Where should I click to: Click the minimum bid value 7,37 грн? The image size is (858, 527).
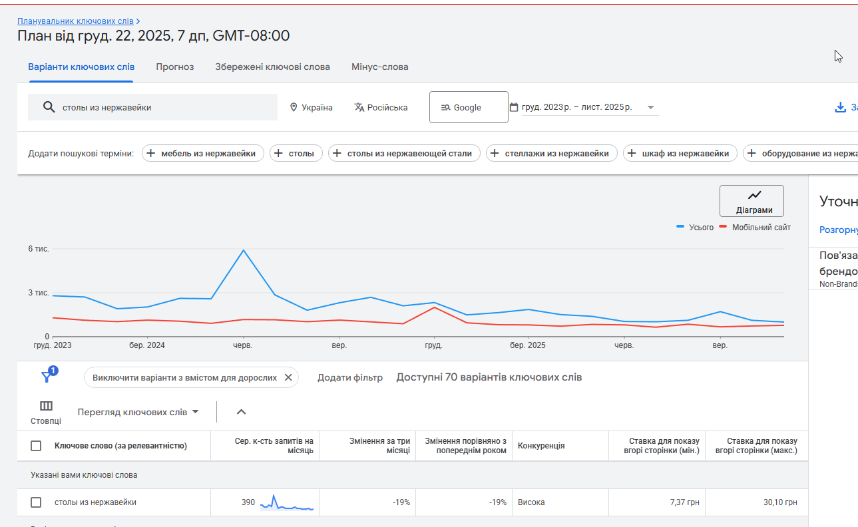[x=685, y=502]
